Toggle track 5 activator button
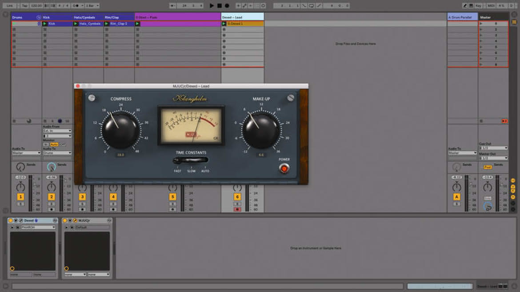This screenshot has width=520, height=292. click(x=172, y=197)
